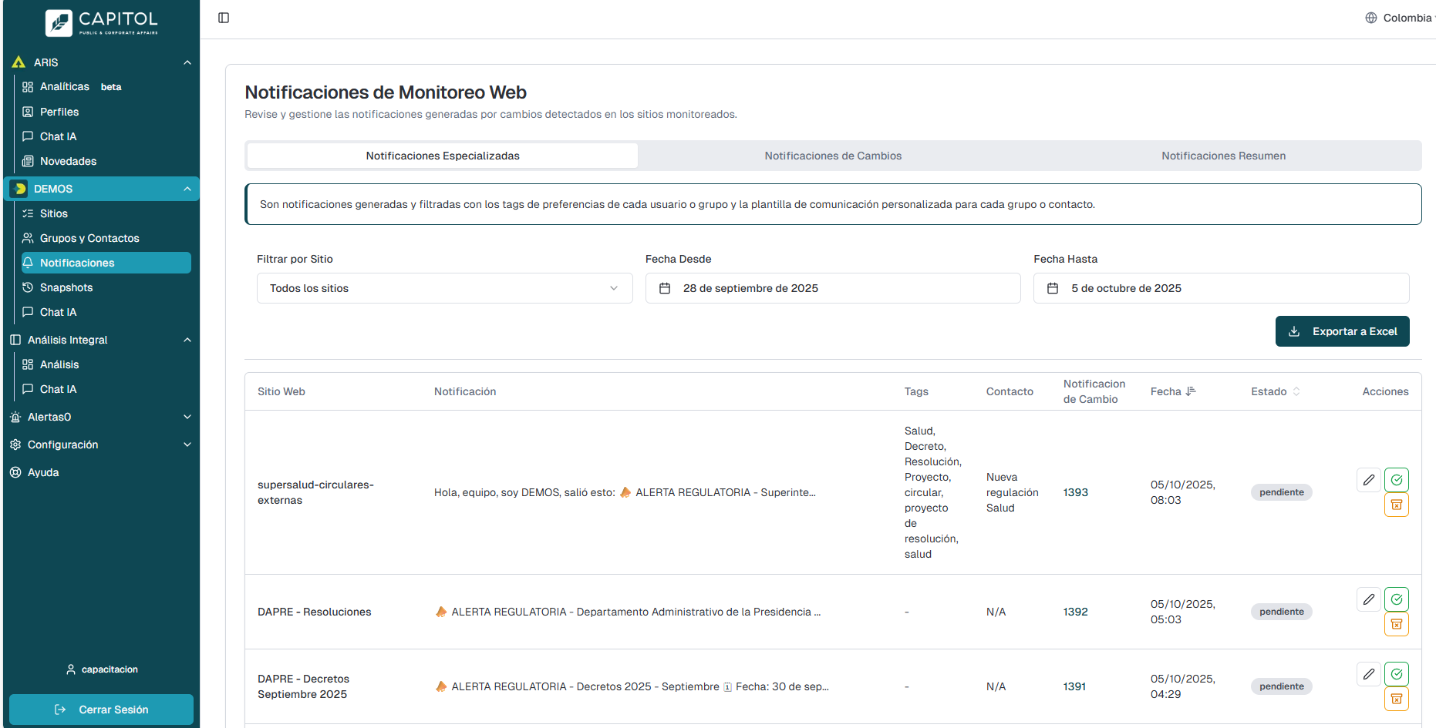
Task: Switch to Notificaciones Resumen tab
Action: click(1223, 156)
